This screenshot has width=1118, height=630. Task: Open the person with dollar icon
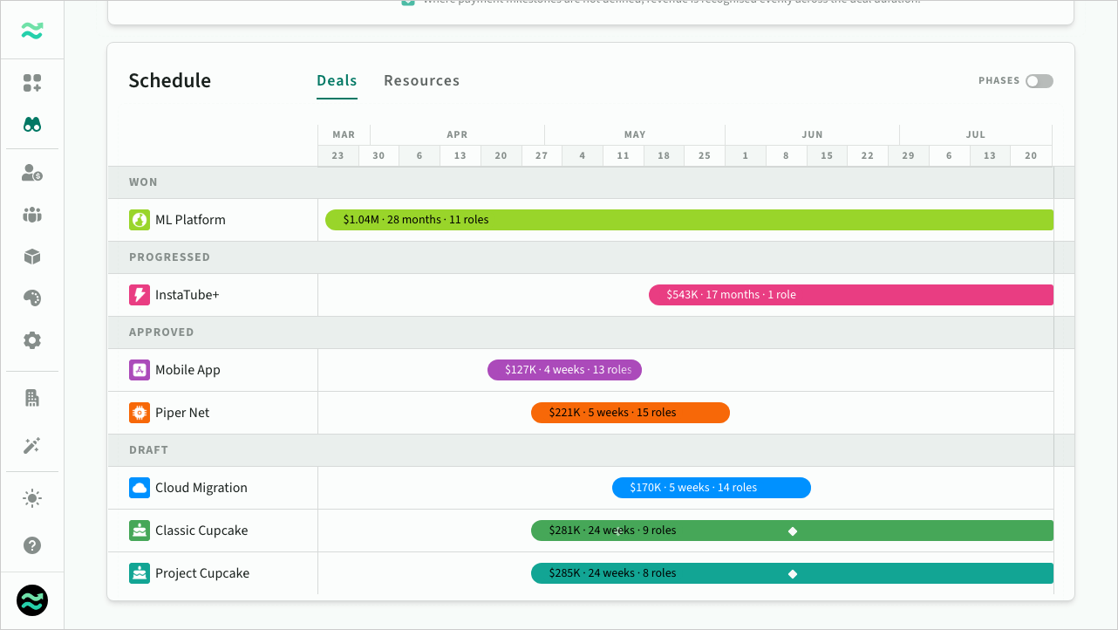pyautogui.click(x=32, y=173)
